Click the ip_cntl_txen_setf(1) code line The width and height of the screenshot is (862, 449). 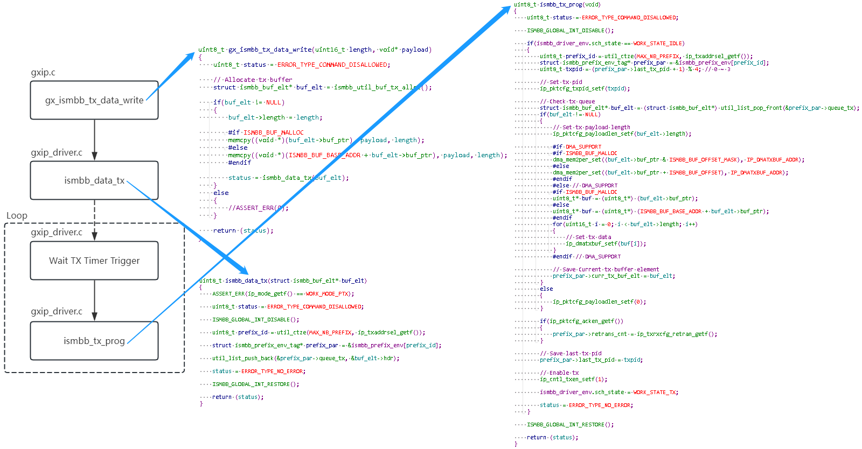(573, 379)
